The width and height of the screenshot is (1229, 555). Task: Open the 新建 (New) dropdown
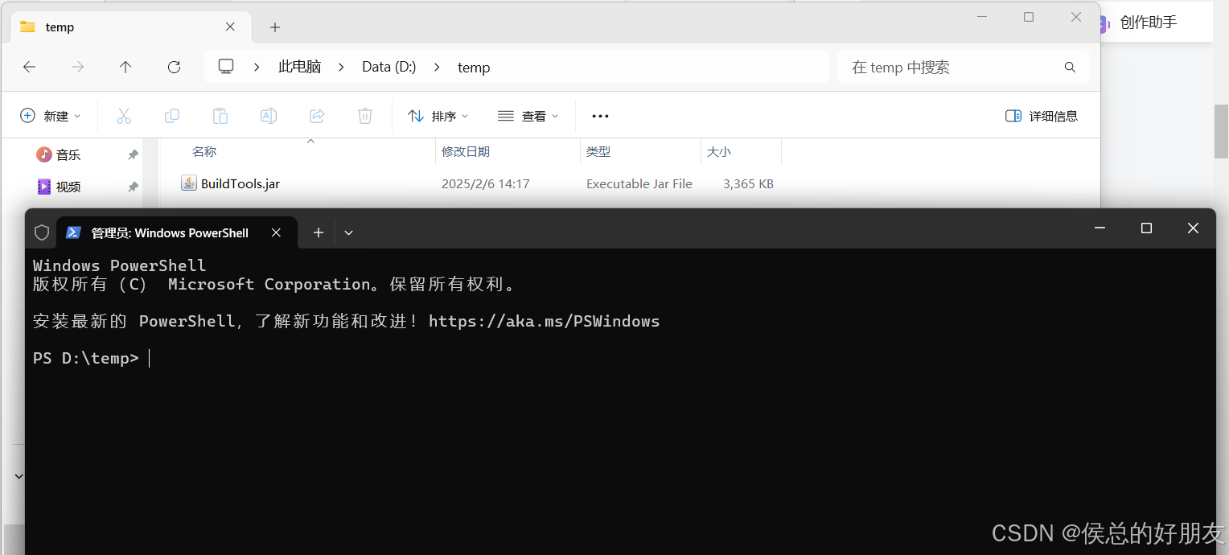coord(51,116)
